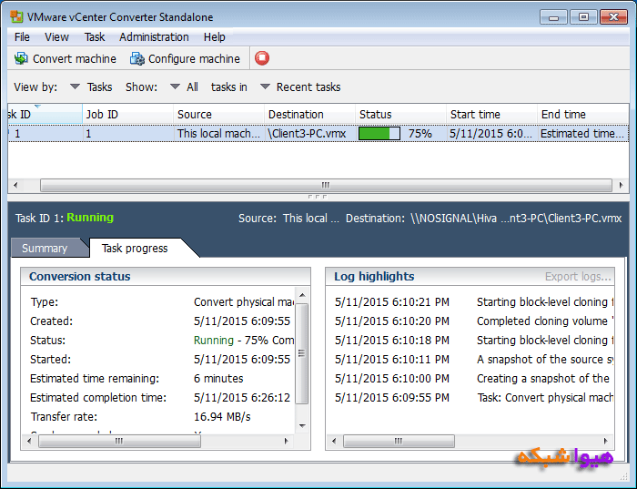Click the 'Running - 75% Com' status value
This screenshot has width=637, height=489.
[244, 341]
